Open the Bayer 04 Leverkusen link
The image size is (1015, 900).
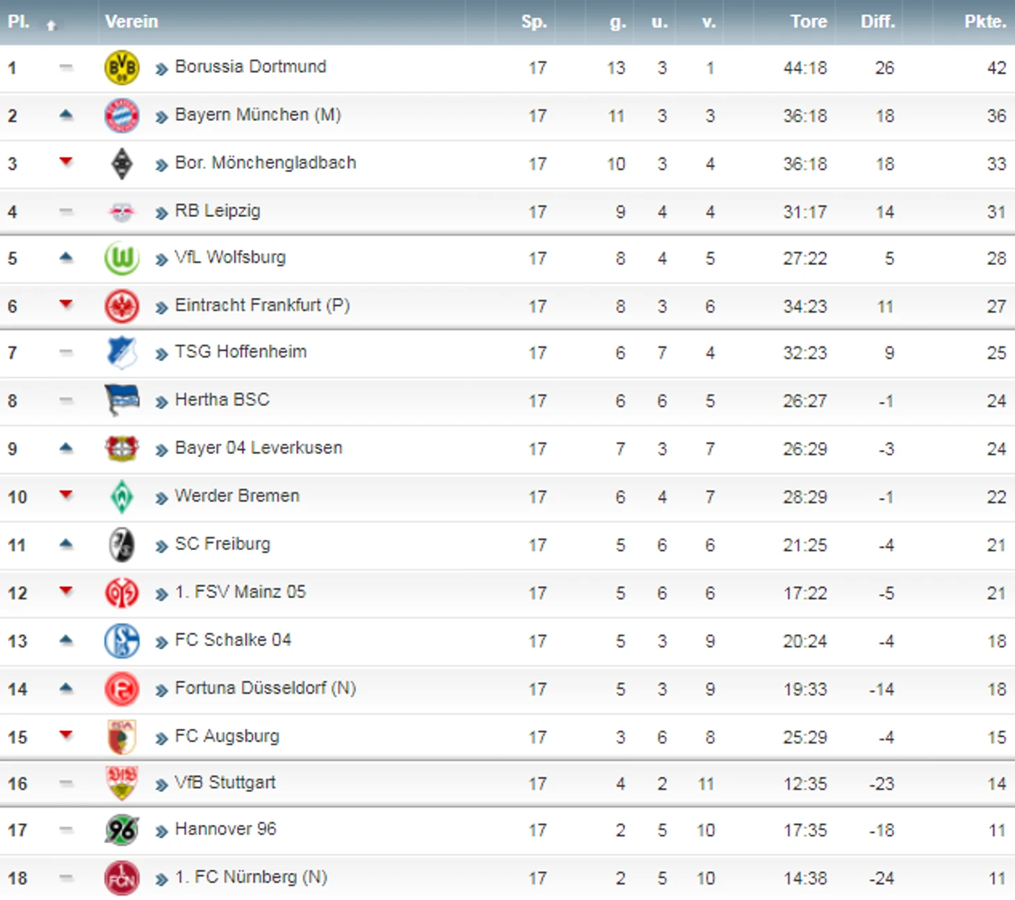coord(259,448)
